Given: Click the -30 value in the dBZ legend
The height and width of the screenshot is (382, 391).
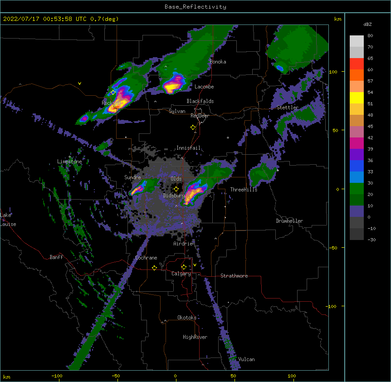Looking at the screenshot, I should tap(371, 240).
